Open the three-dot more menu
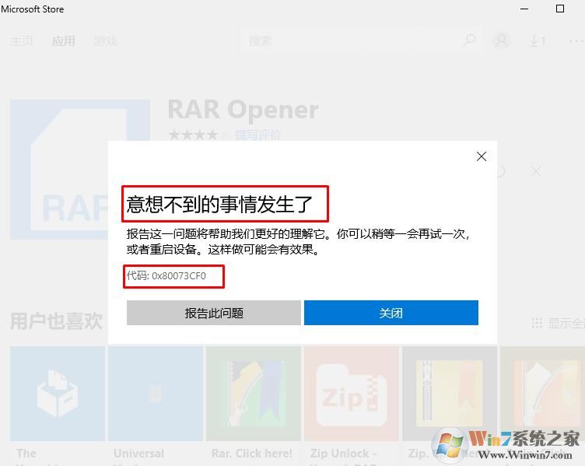 [576, 40]
